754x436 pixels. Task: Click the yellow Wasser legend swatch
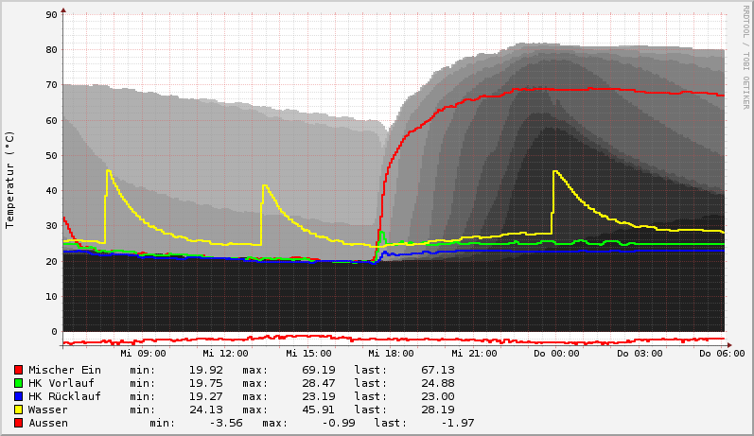tap(18, 410)
